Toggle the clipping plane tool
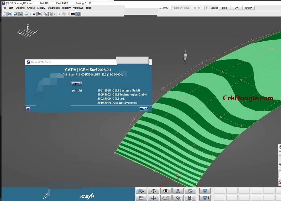This screenshot has height=201, width=281. pyautogui.click(x=153, y=197)
